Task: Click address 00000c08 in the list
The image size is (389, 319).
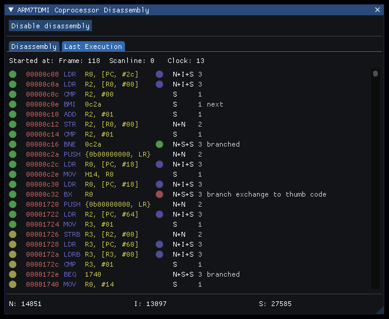Action: coord(42,74)
